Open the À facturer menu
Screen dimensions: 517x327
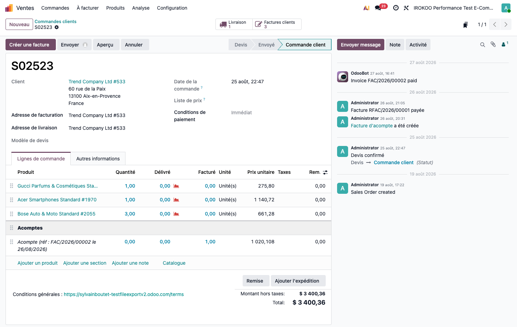coord(88,8)
